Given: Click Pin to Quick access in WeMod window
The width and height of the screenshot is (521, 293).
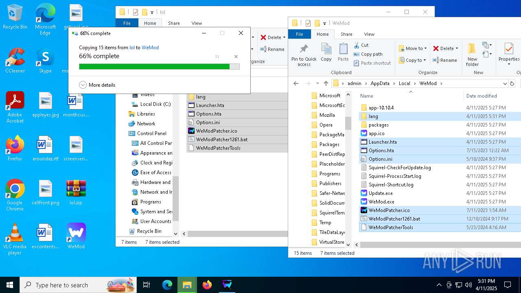Looking at the screenshot, I should pos(304,55).
